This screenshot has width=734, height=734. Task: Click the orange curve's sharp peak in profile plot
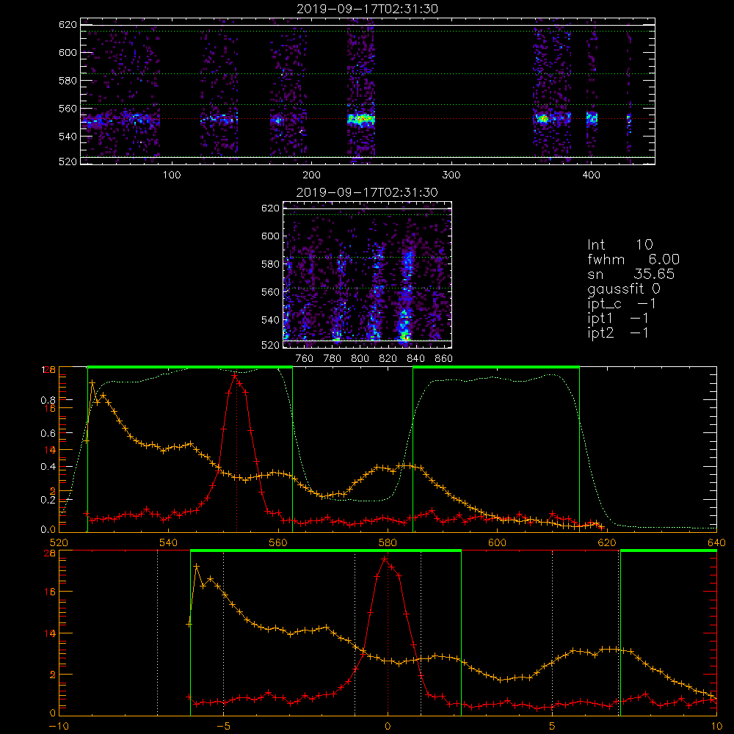[x=92, y=382]
